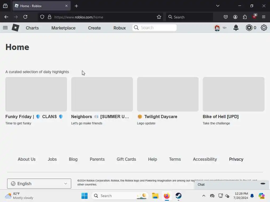Open the Firefox View icon
The width and height of the screenshot is (270, 202).
tap(5, 6)
